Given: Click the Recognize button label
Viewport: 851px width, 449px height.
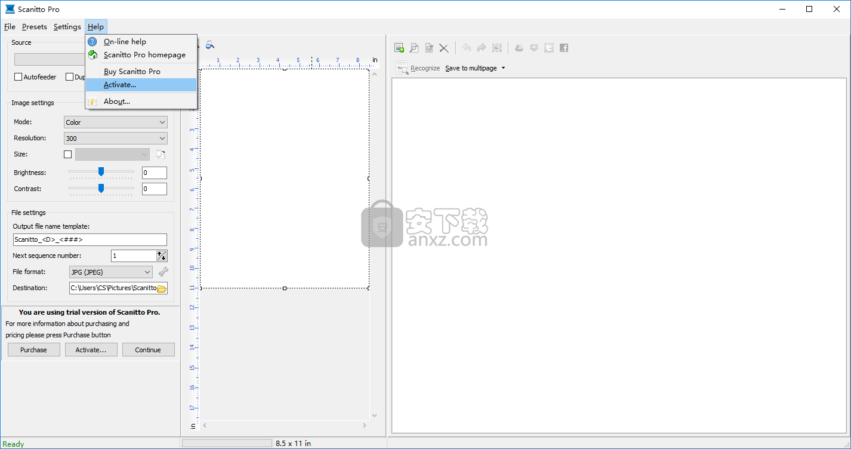Looking at the screenshot, I should [425, 68].
